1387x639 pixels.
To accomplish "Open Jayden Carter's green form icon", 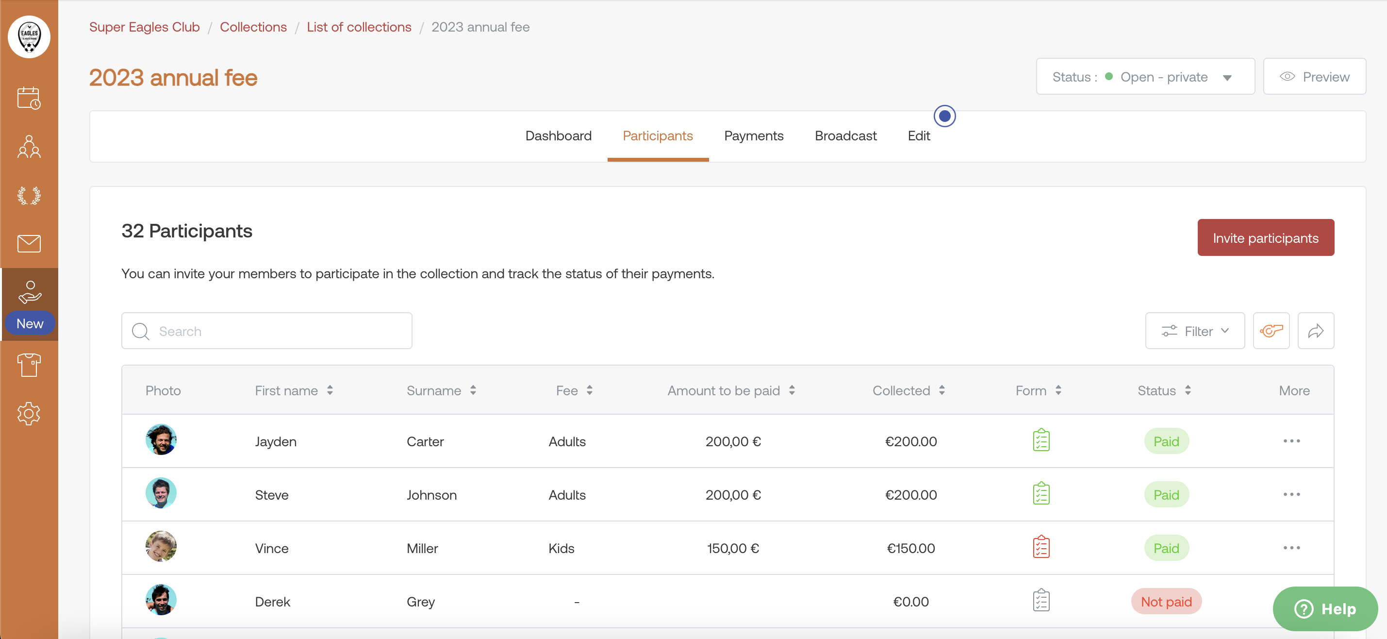I will tap(1041, 440).
